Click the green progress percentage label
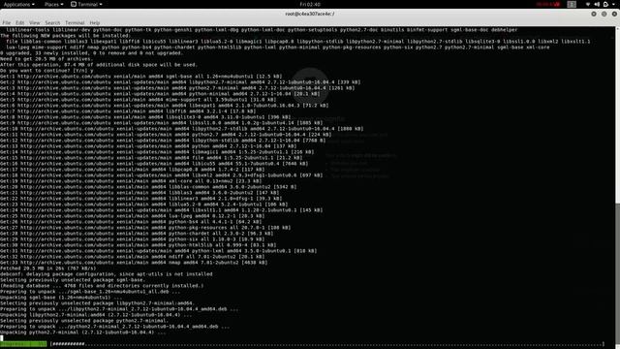 click(23, 344)
